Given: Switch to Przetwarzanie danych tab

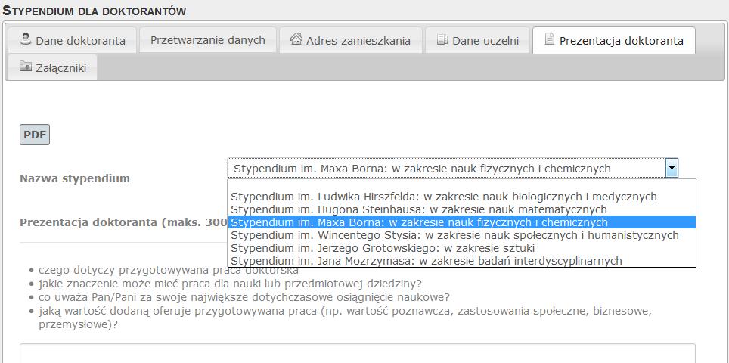Looking at the screenshot, I should pyautogui.click(x=208, y=40).
